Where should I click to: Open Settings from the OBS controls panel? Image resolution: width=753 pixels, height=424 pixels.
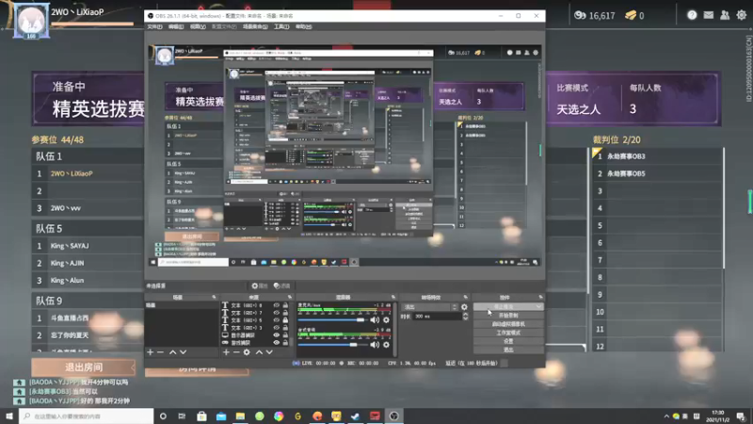click(508, 341)
